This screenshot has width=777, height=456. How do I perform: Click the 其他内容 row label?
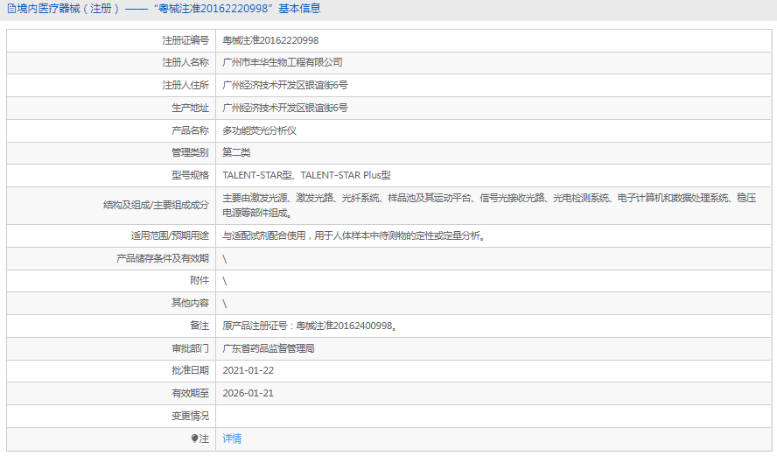pos(190,303)
